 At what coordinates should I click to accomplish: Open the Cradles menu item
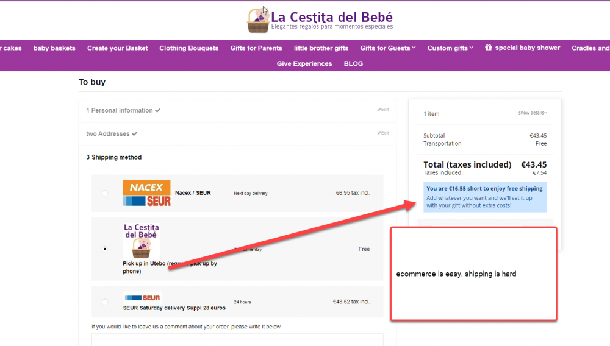tap(590, 48)
